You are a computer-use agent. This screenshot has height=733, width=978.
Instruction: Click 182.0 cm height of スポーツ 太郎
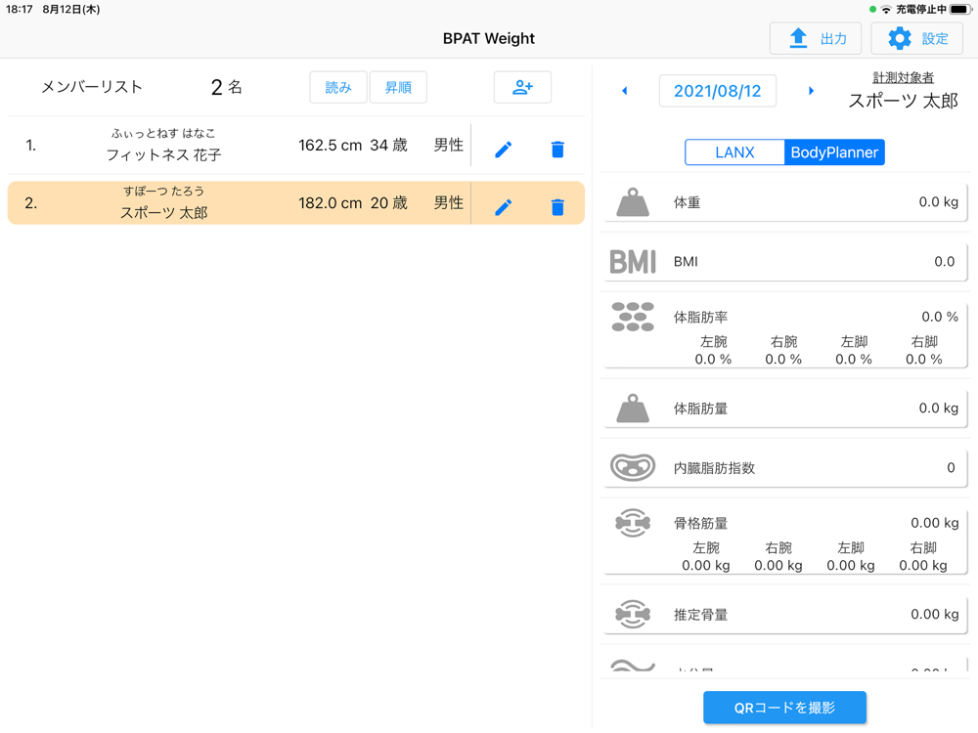(x=330, y=203)
